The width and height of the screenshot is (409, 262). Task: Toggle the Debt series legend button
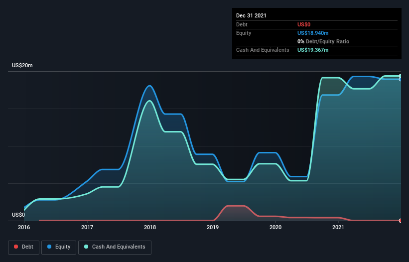pos(23,247)
